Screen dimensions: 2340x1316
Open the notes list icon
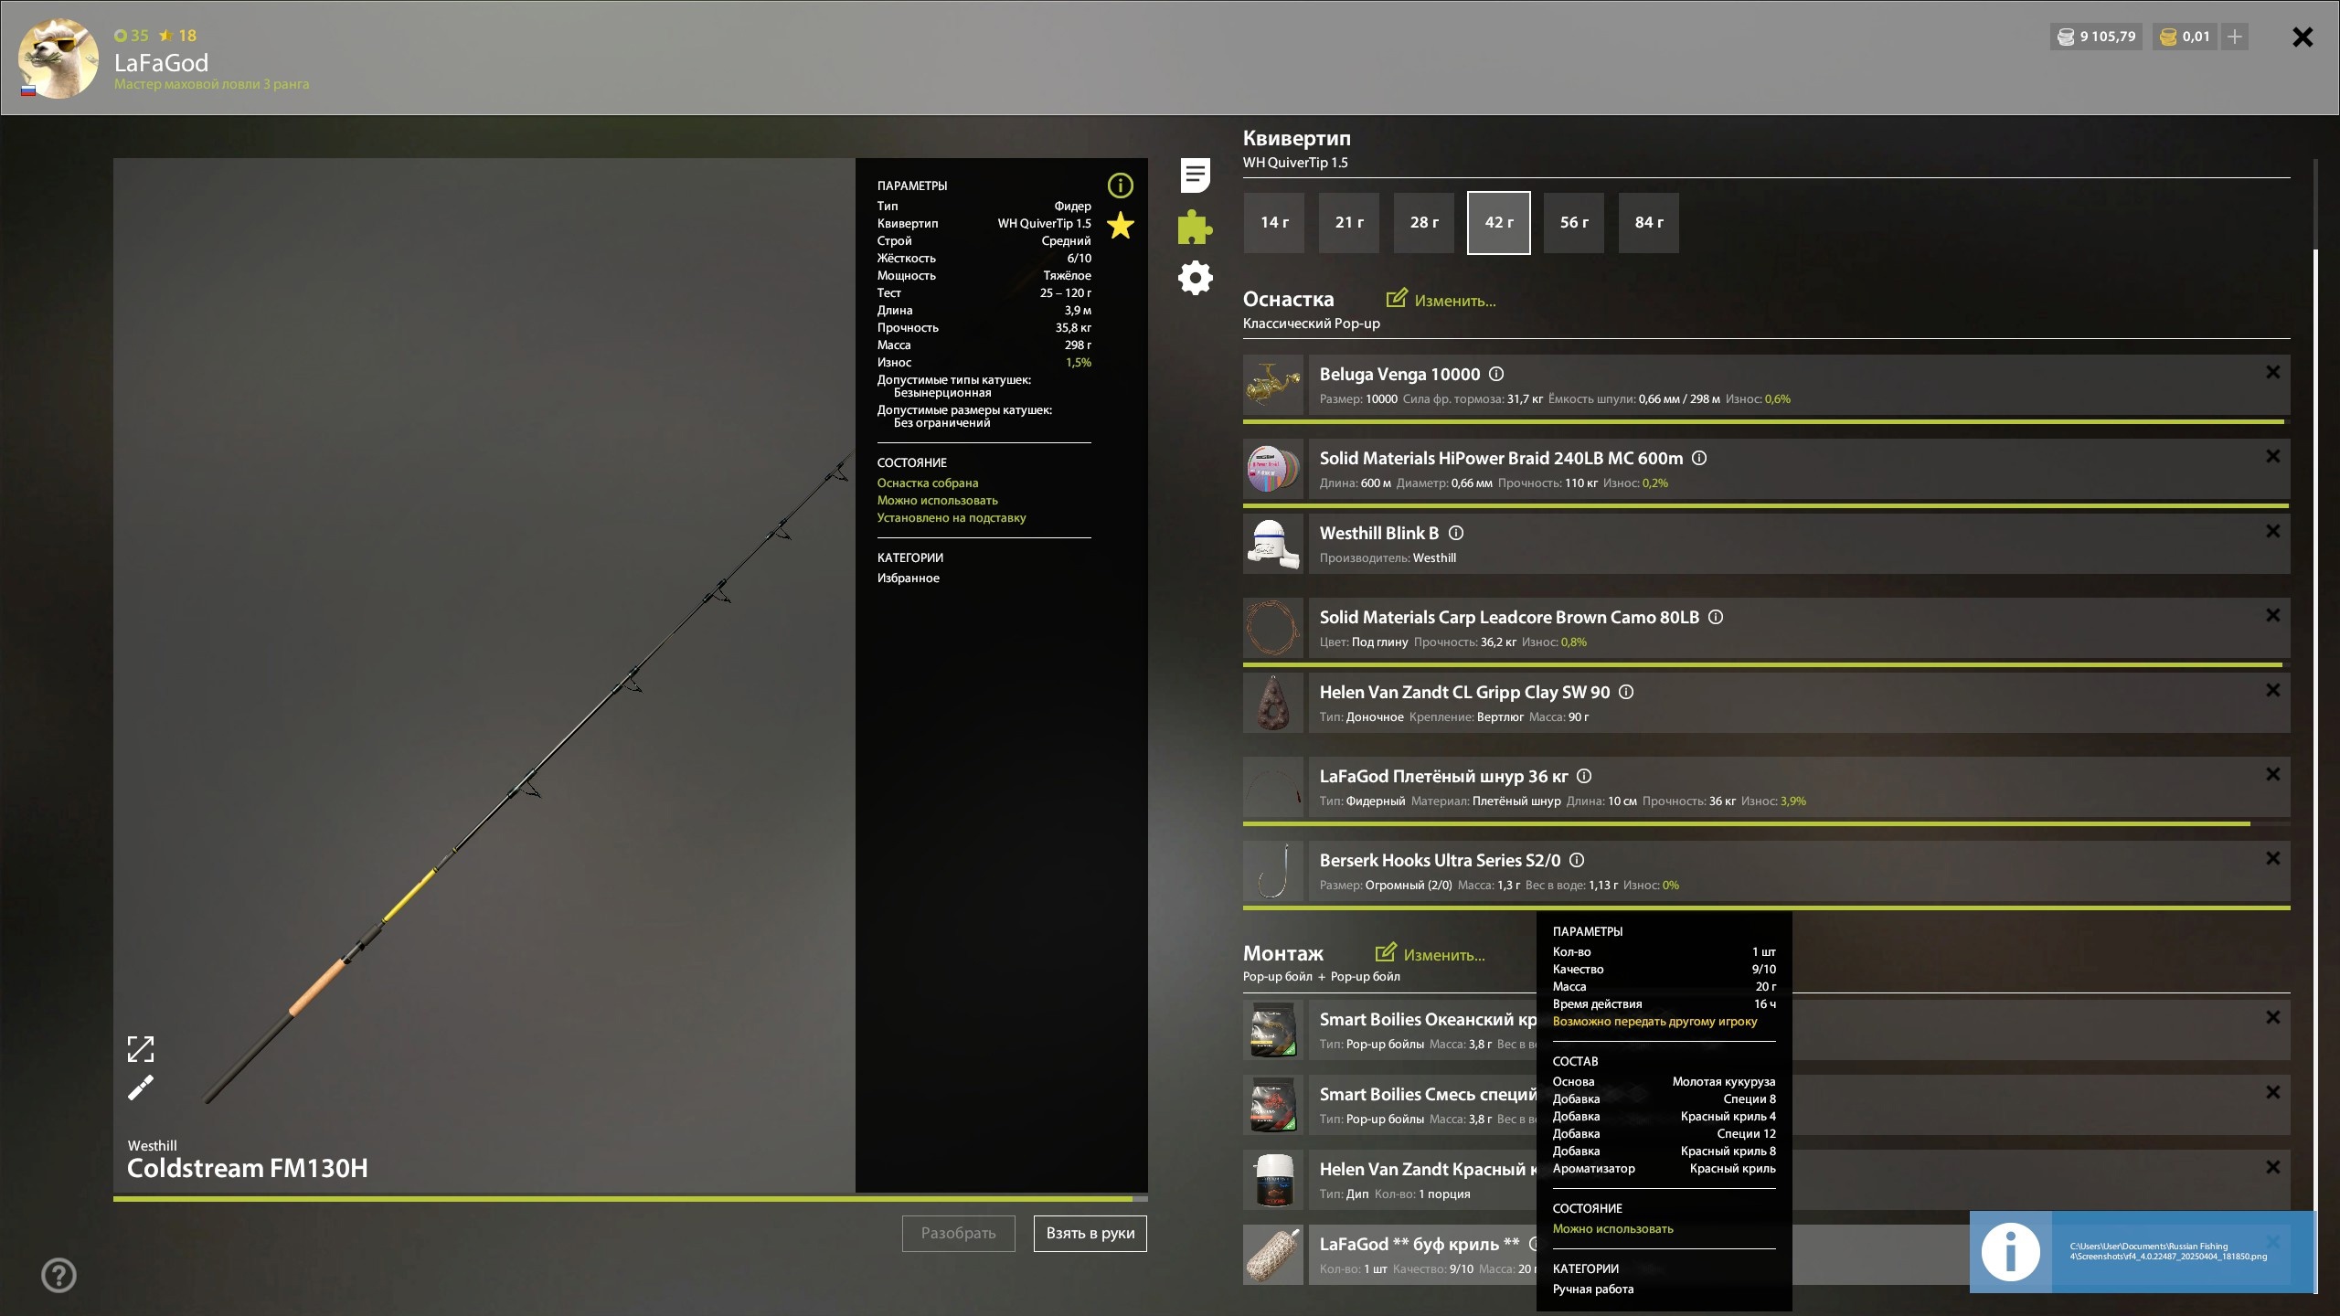pyautogui.click(x=1195, y=175)
